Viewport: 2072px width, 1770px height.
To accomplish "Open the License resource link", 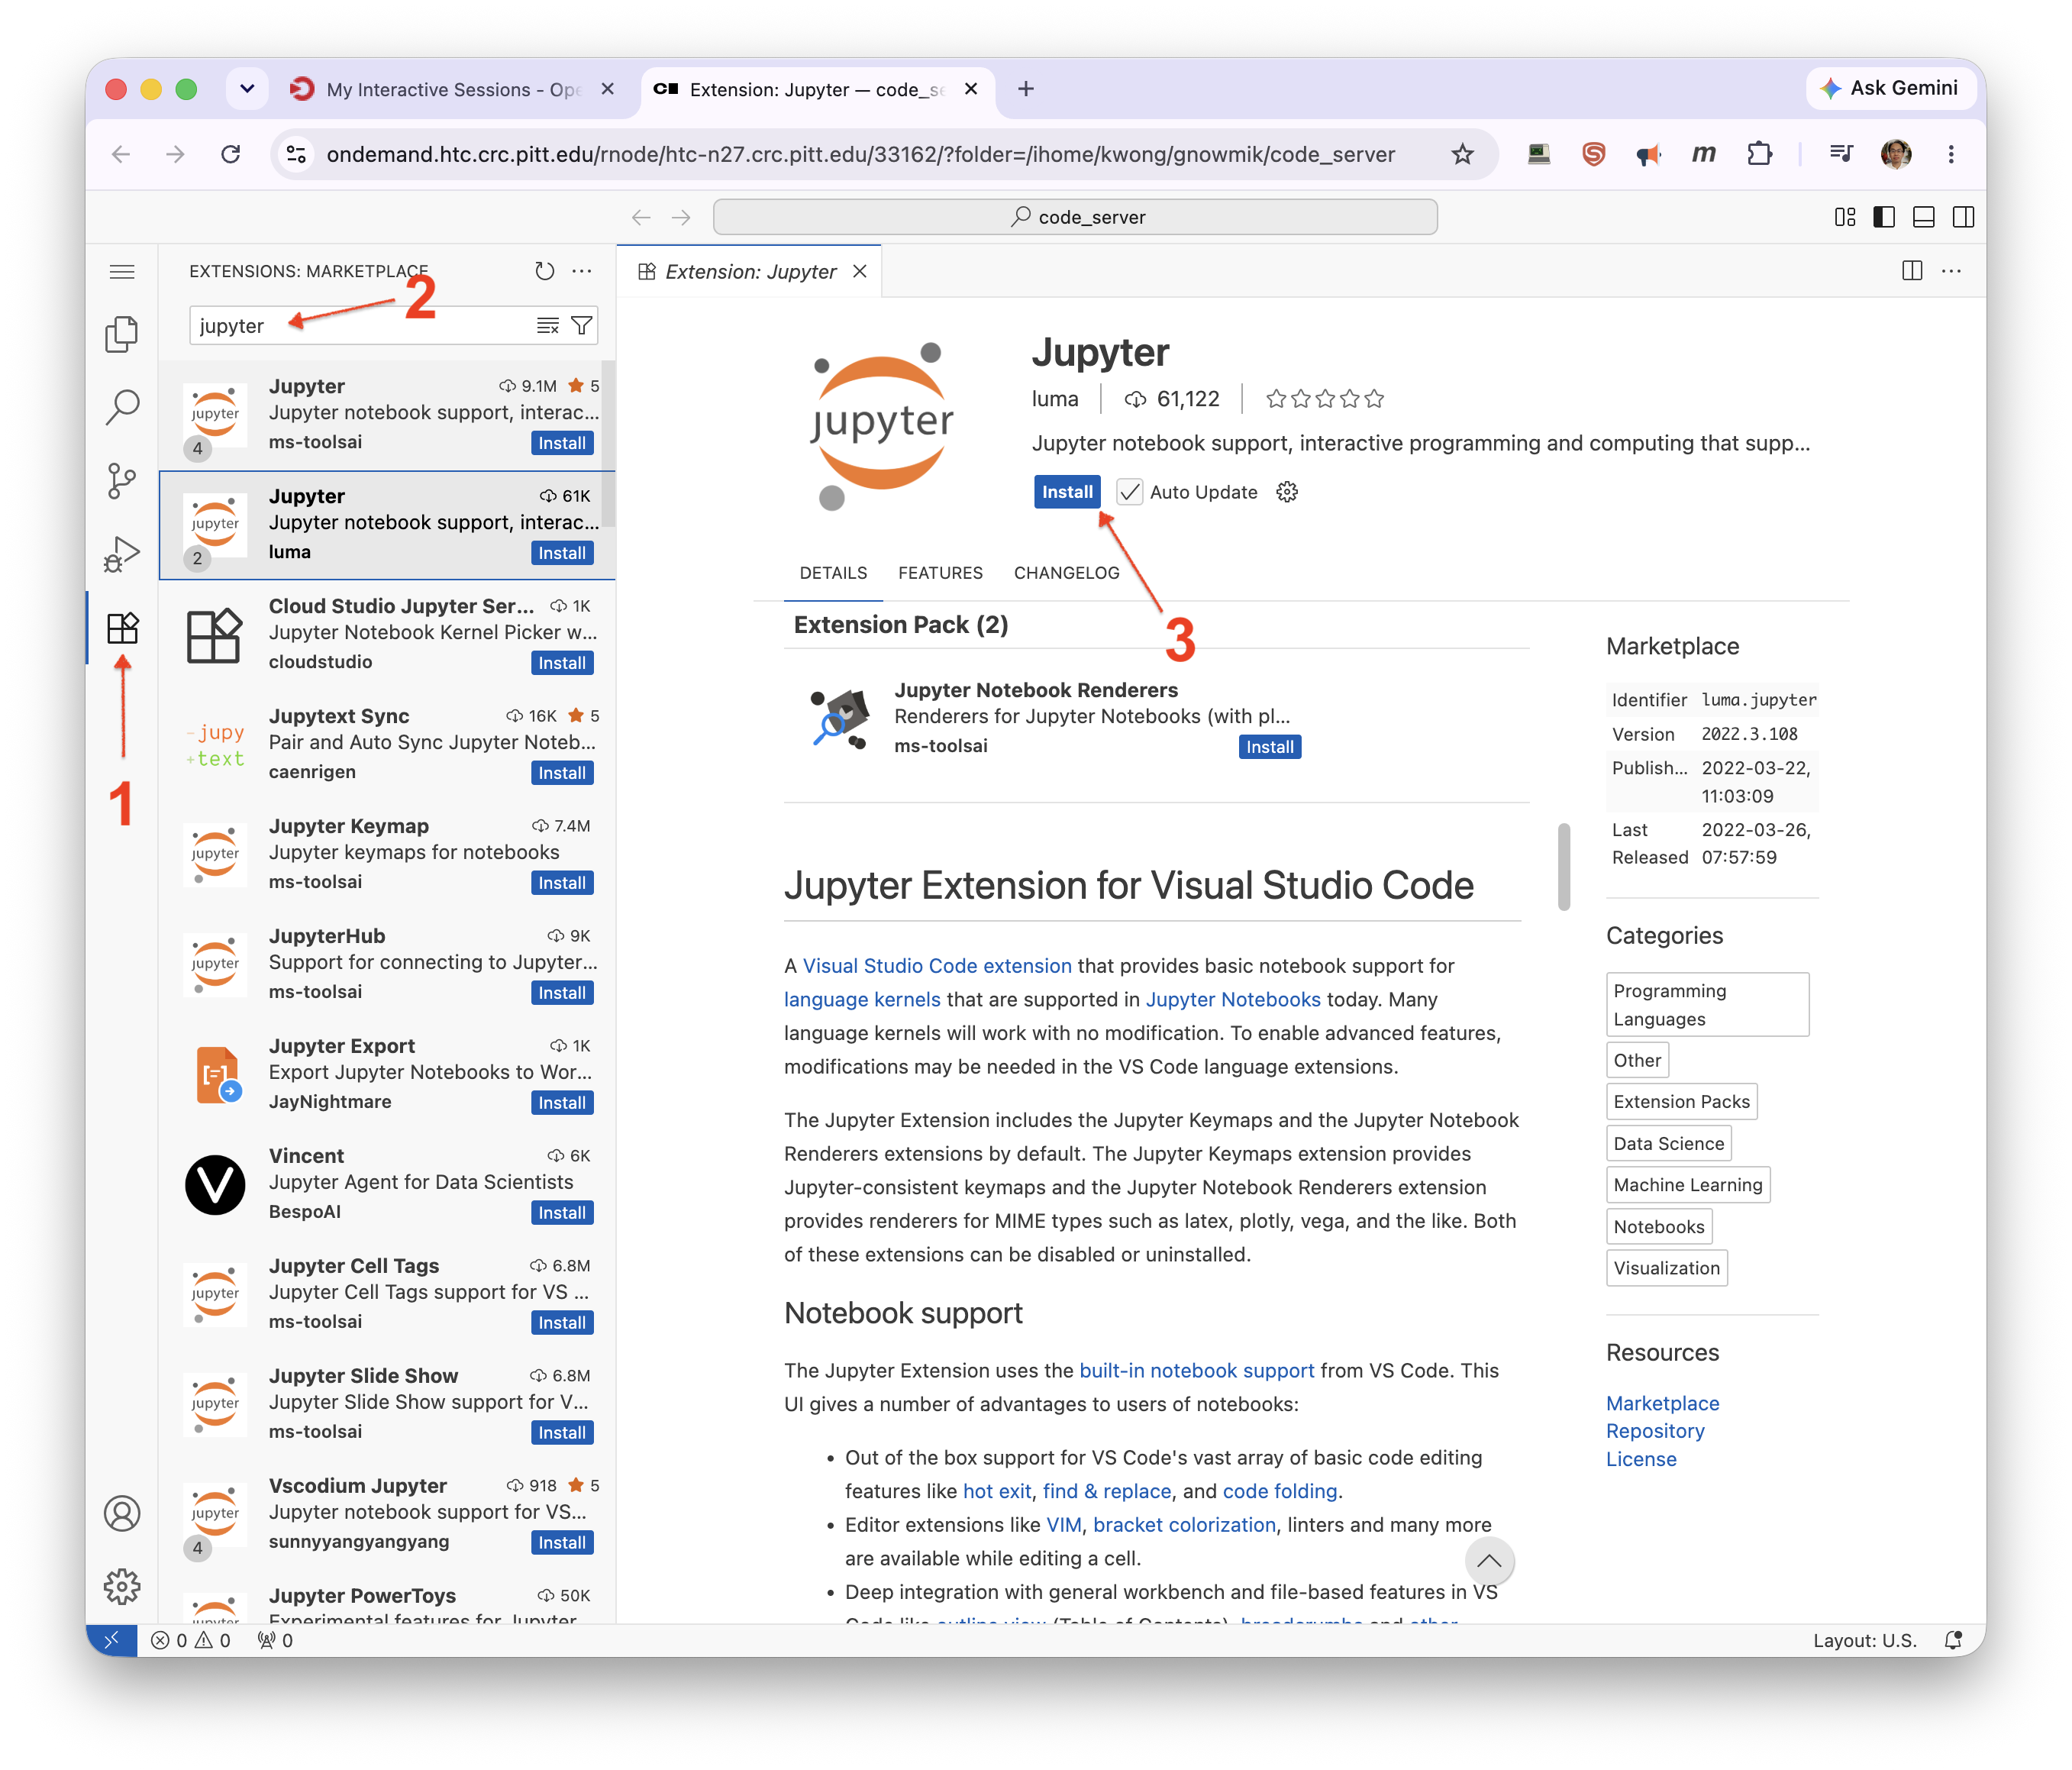I will coord(1641,1459).
